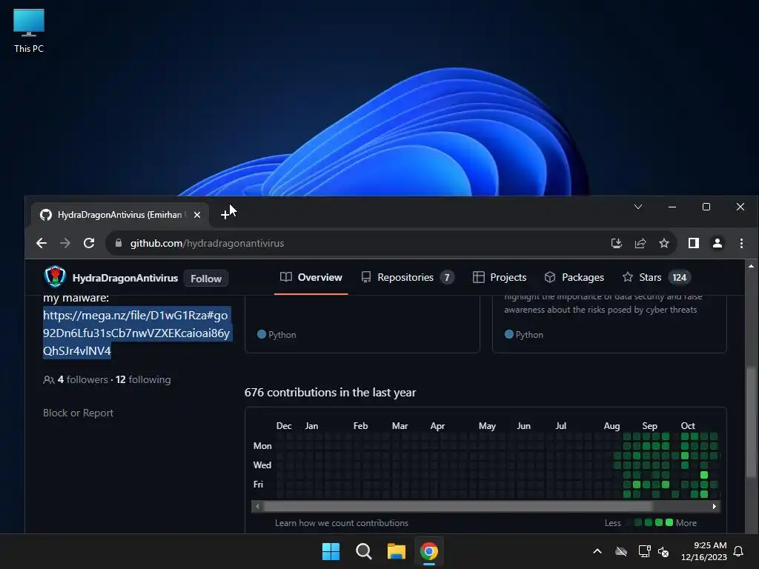Close the HydraDragonAntivirus browser tab
The width and height of the screenshot is (759, 569).
pos(197,215)
